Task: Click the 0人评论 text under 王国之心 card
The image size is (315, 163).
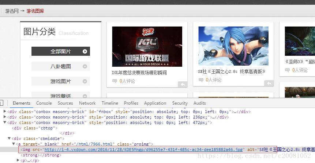Action: (214, 80)
